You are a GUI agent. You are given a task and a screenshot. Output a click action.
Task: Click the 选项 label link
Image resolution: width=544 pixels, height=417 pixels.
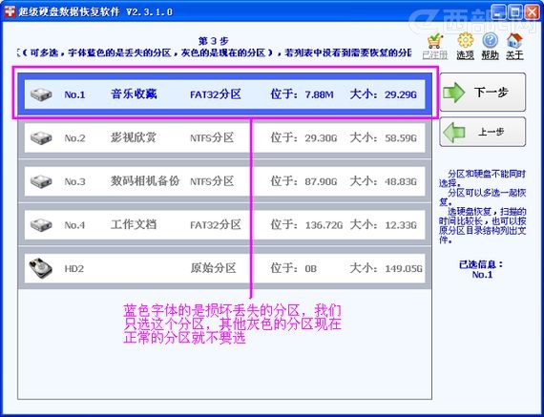coord(465,54)
